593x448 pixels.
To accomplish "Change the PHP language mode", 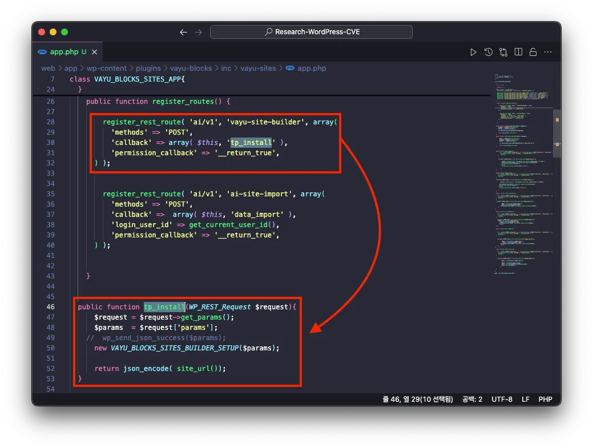I will point(546,399).
